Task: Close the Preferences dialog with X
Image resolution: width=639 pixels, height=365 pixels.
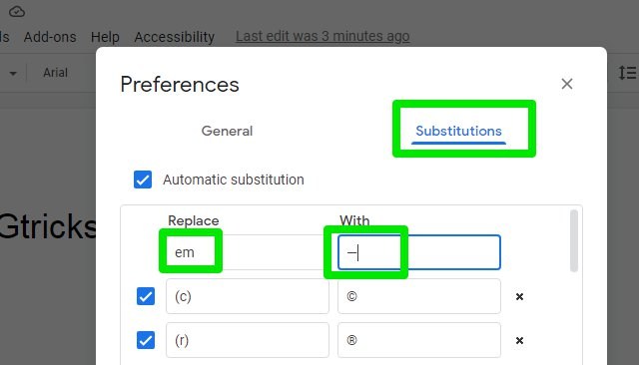Action: click(567, 84)
